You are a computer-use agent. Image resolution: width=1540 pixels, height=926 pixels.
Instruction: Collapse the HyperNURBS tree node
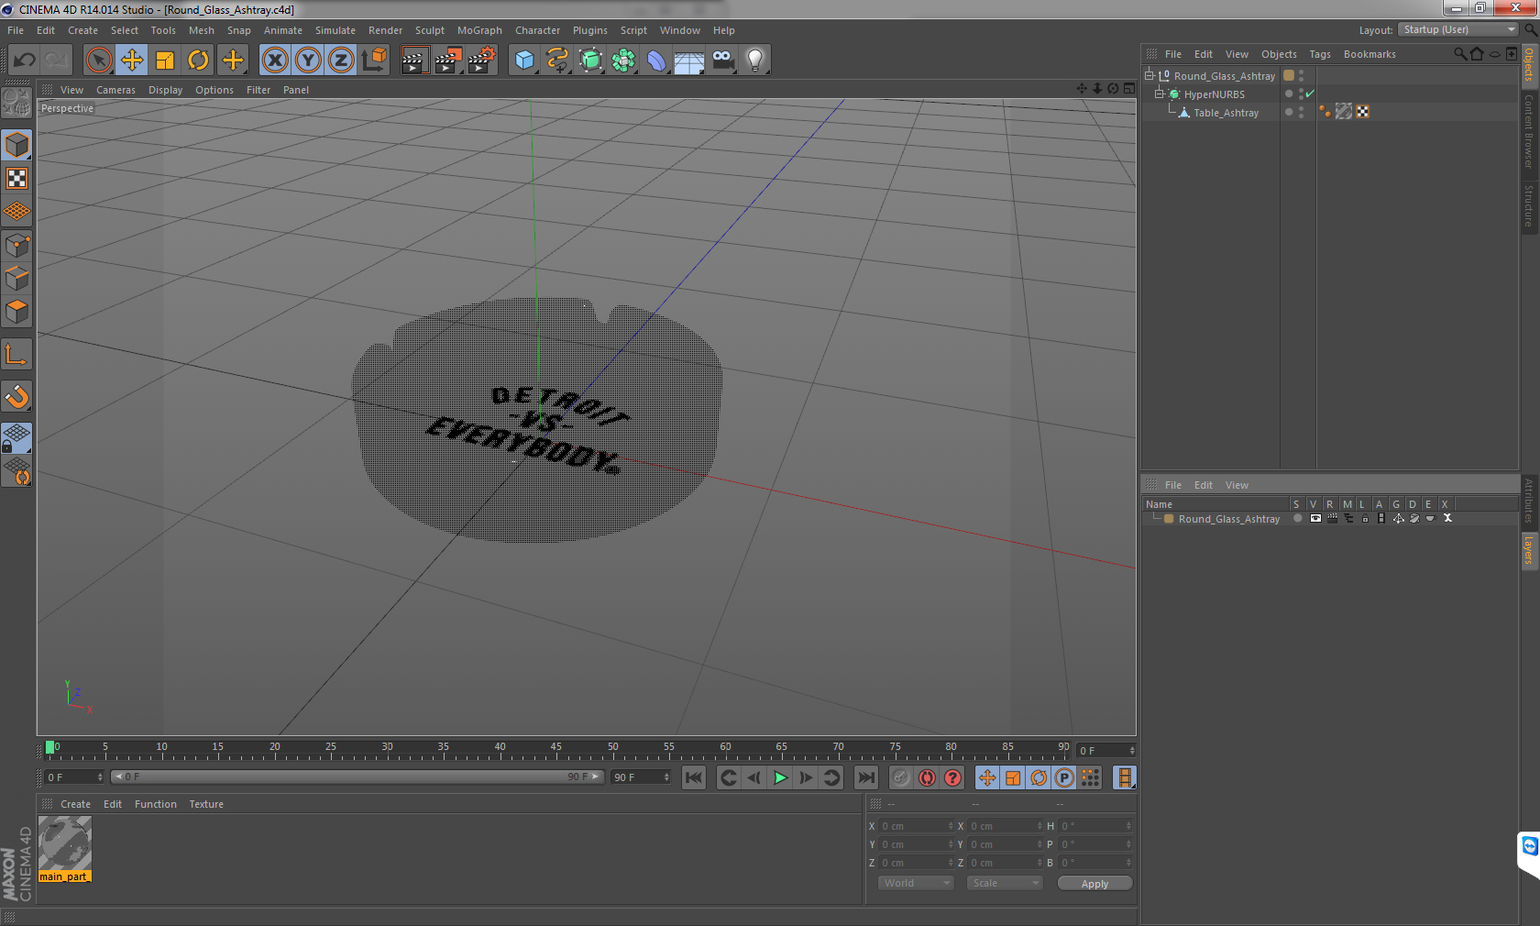[1159, 94]
